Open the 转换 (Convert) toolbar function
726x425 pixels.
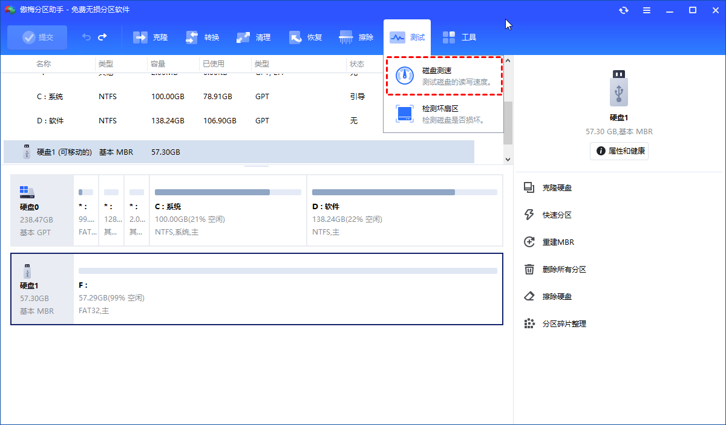pos(202,37)
